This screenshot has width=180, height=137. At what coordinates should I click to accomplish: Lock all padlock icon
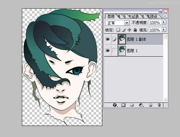coord(135,30)
